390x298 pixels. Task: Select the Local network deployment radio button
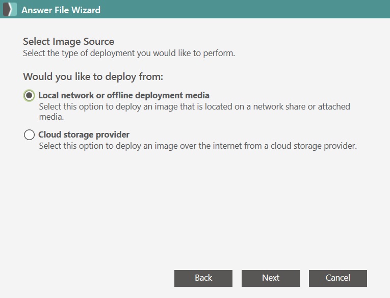[29, 95]
